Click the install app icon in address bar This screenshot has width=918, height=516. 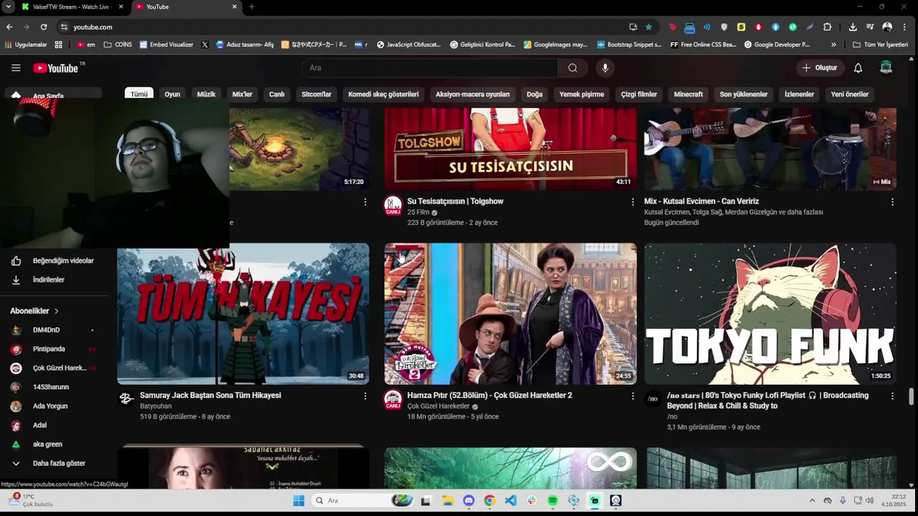point(633,27)
